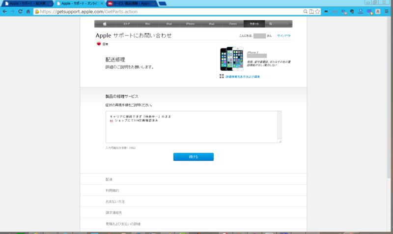The width and height of the screenshot is (393, 234).
Task: Switch to the サービス-製品情報 browser tab
Action: [x=131, y=3]
